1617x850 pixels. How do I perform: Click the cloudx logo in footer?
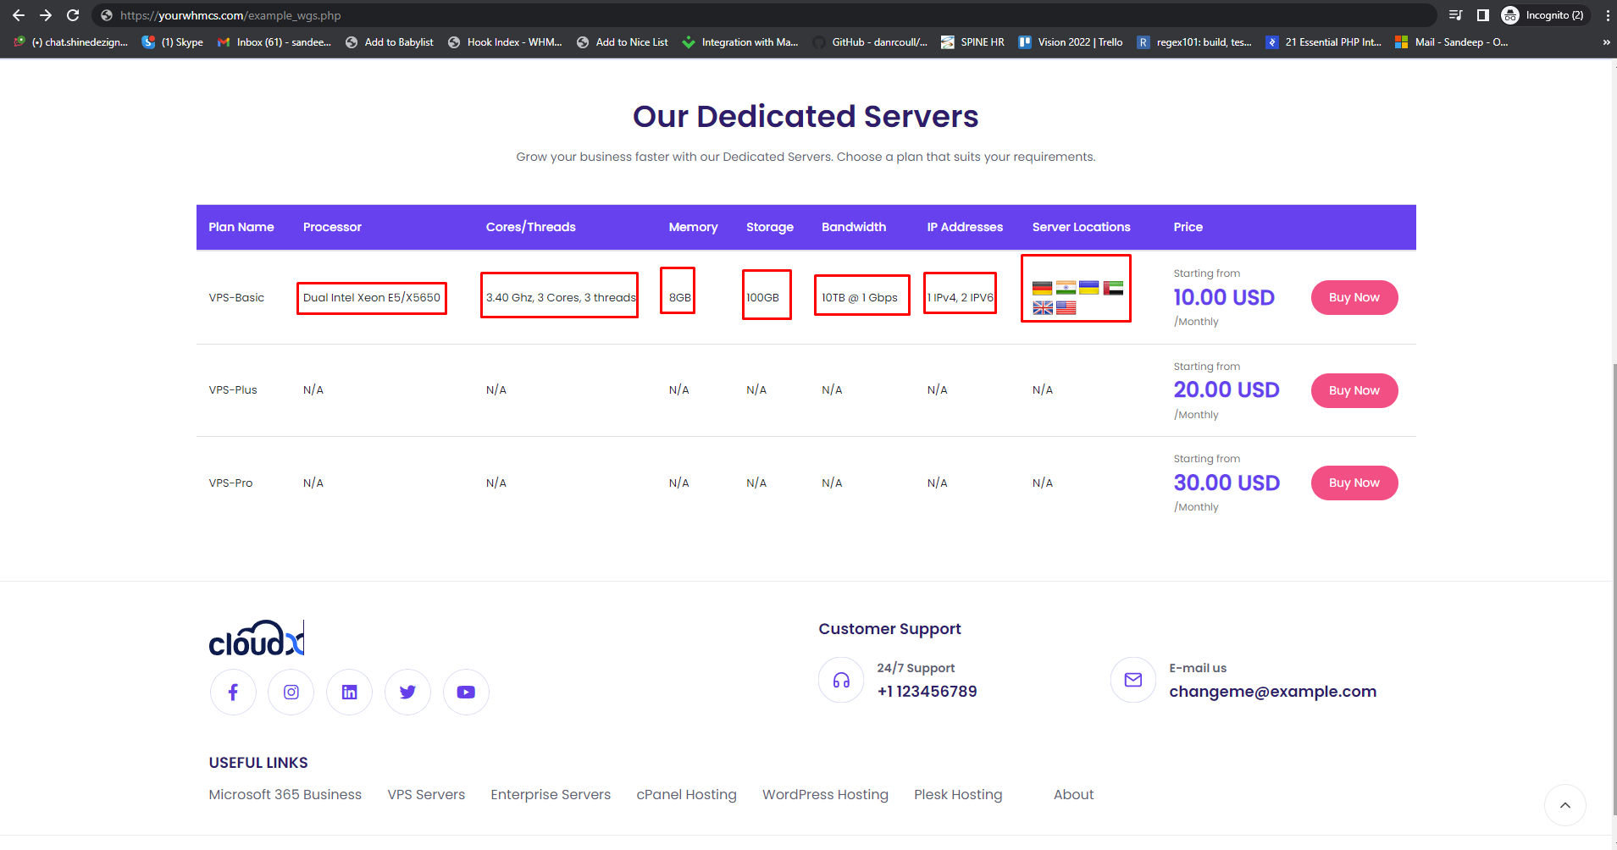256,639
